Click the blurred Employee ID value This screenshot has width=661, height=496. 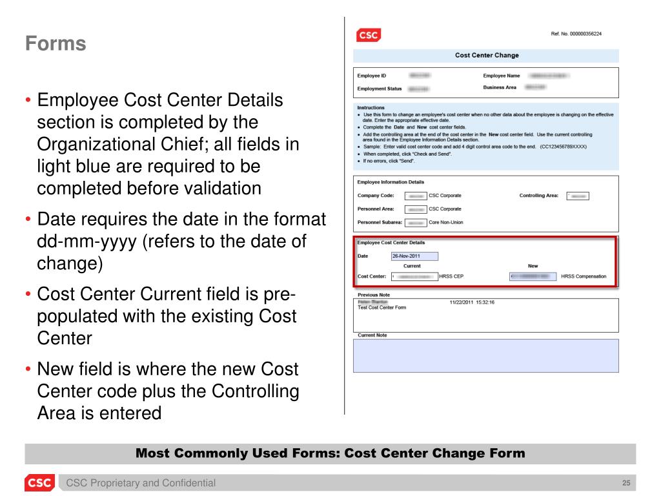(420, 76)
